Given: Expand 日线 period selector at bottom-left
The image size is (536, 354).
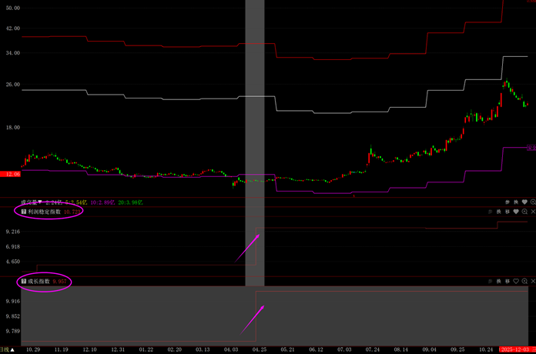Looking at the screenshot, I should 7,349.
